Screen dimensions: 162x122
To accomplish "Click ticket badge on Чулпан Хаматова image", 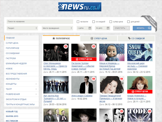I will (94, 46).
